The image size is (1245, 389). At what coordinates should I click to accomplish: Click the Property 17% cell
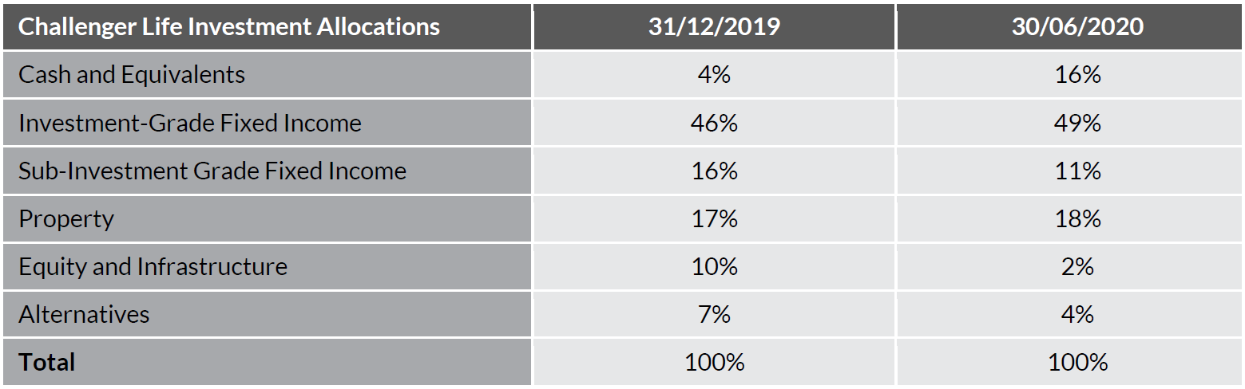pyautogui.click(x=714, y=218)
